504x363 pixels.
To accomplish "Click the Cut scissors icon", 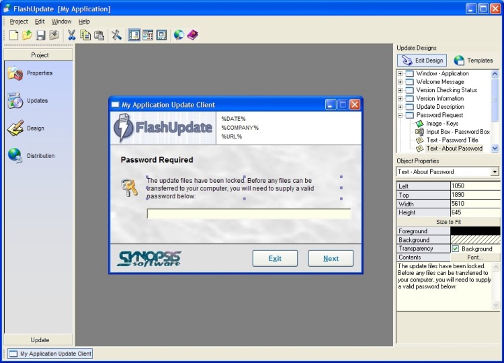I will coord(71,35).
